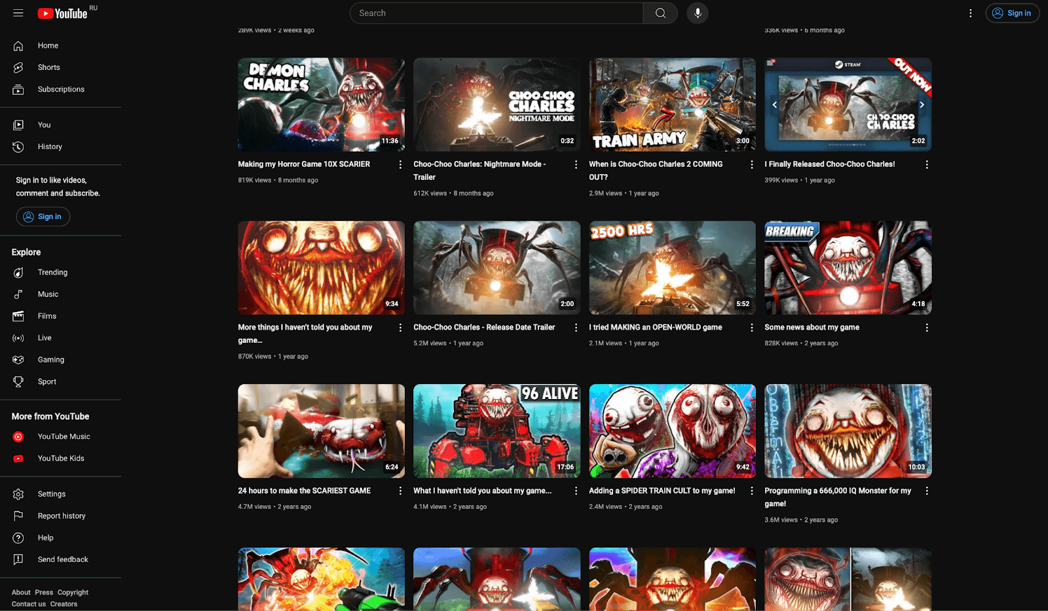Image resolution: width=1048 pixels, height=611 pixels.
Task: Open Shorts from the sidebar
Action: pos(48,67)
